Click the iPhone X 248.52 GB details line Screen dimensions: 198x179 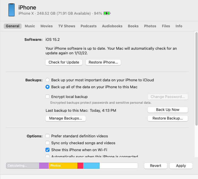click(x=60, y=14)
